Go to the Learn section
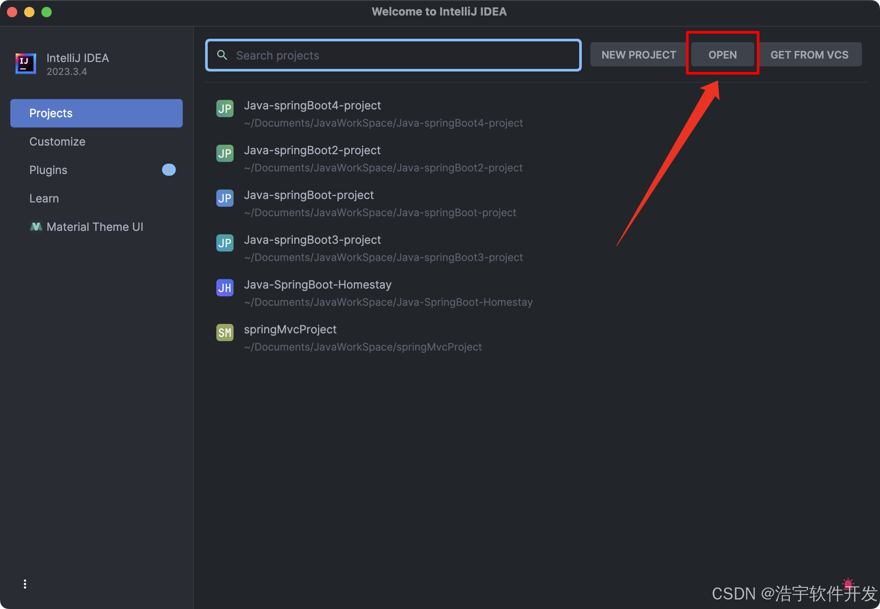Viewport: 880px width, 609px height. tap(44, 199)
